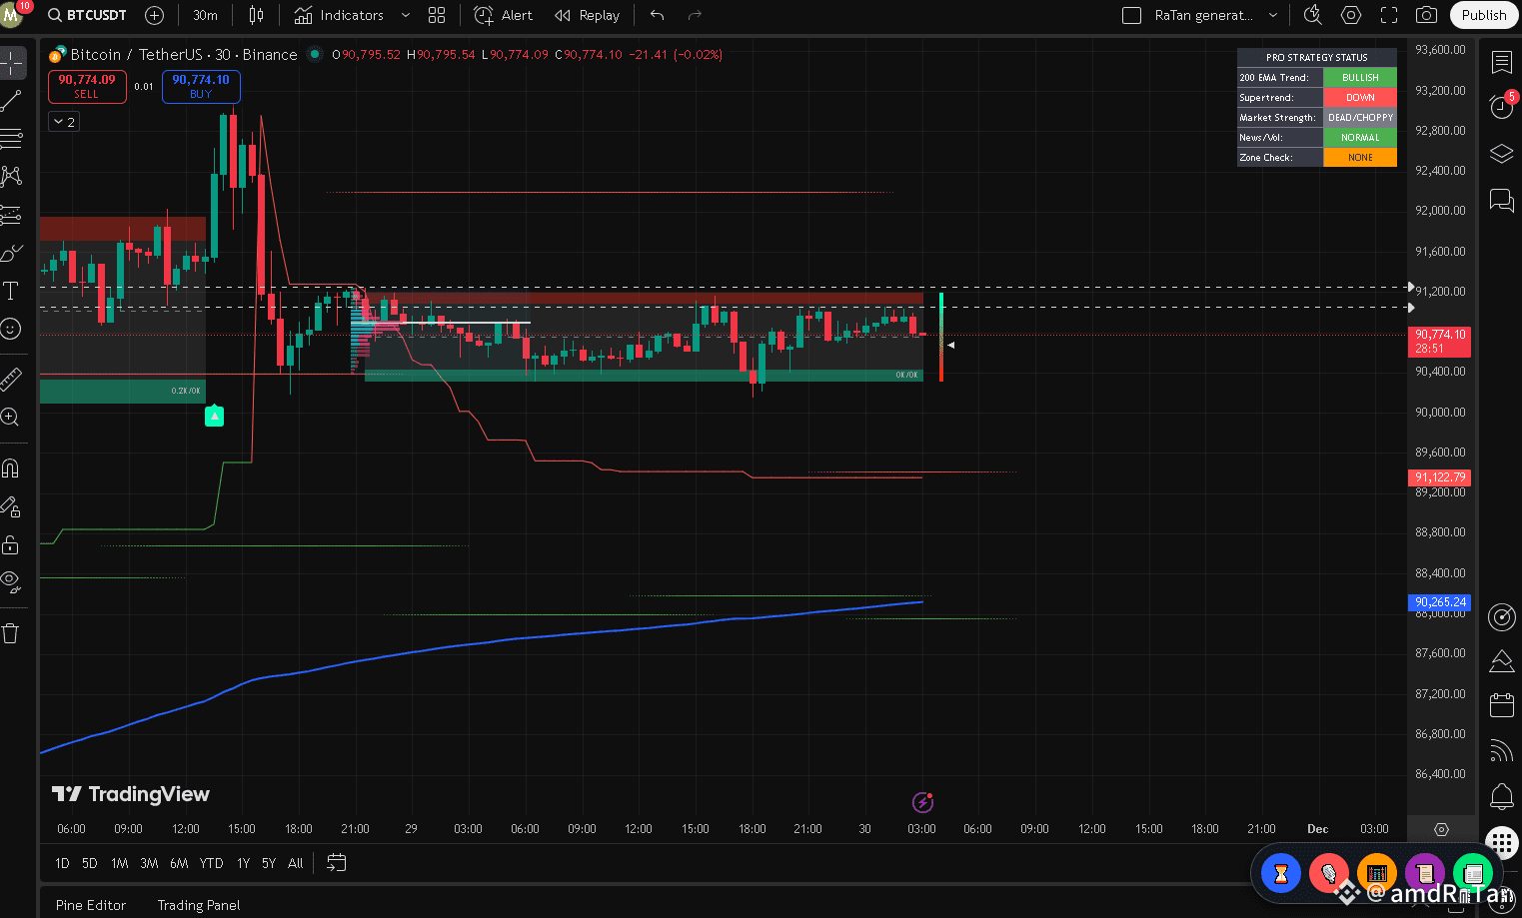
Task: Click the 90,774.09 SELL button
Action: click(x=87, y=86)
